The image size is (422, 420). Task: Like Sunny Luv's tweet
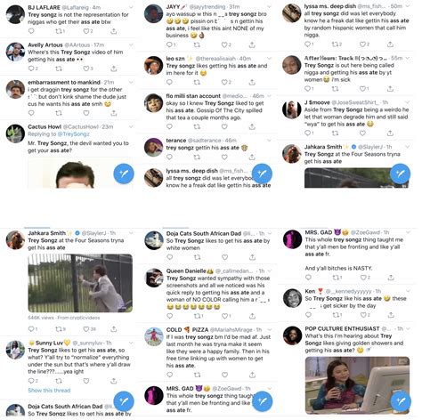pyautogui.click(x=86, y=381)
